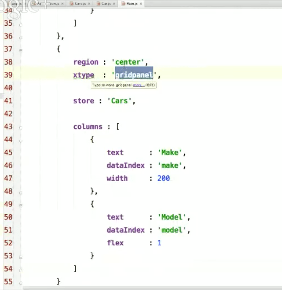Click the 'Model' text string value
Image resolution: width=282 pixels, height=290 pixels.
172,217
